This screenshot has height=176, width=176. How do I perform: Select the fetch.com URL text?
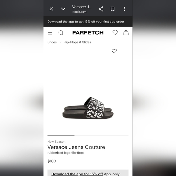click(x=80, y=12)
